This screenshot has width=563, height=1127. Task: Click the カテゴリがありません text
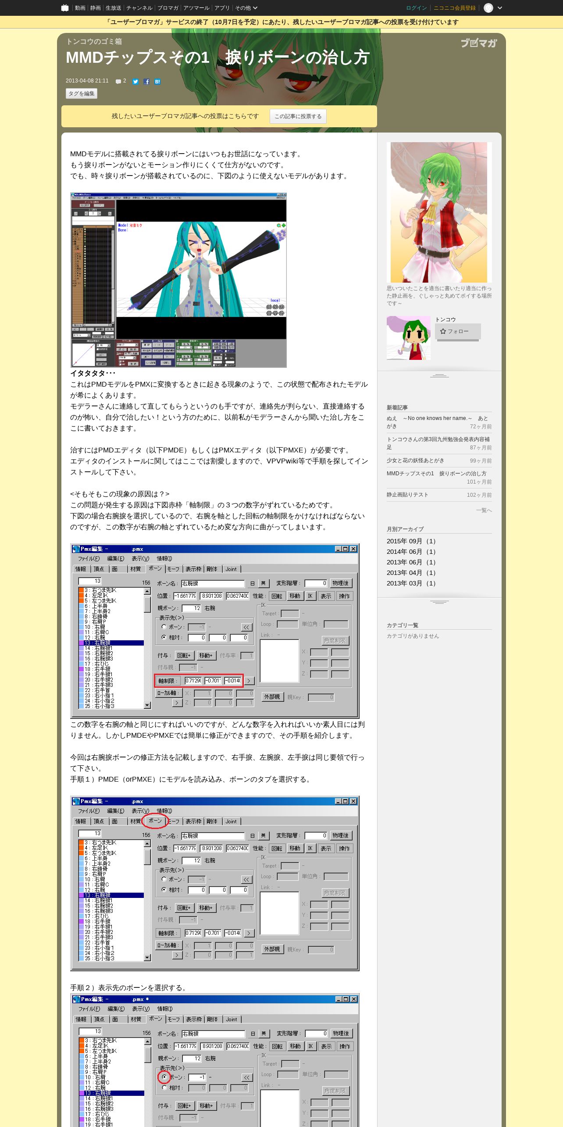coord(413,636)
